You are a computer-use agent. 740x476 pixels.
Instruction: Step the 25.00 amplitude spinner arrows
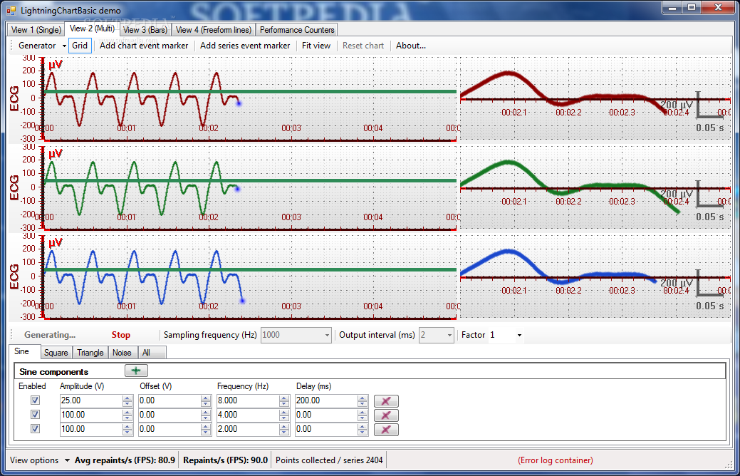[127, 400]
